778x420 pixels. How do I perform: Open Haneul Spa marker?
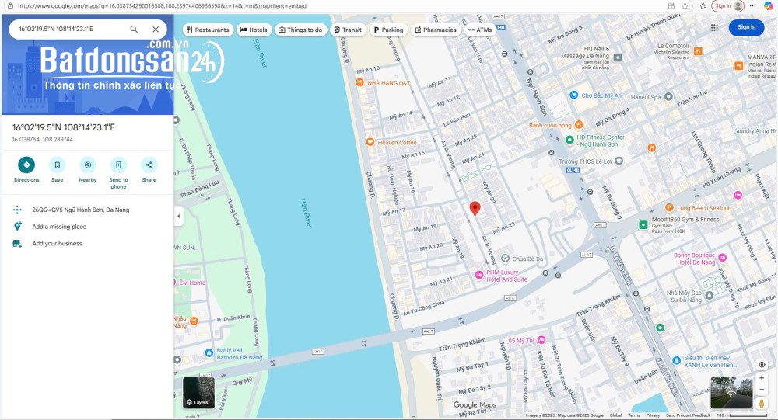668,96
